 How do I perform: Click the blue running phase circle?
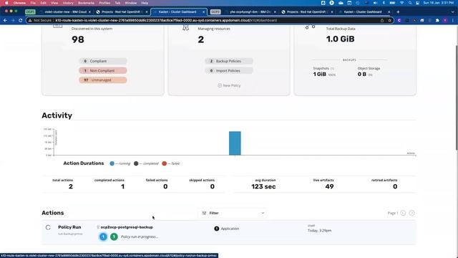[x=103, y=236]
